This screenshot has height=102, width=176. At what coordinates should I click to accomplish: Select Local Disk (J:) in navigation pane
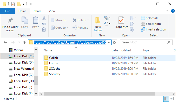(x=17, y=93)
